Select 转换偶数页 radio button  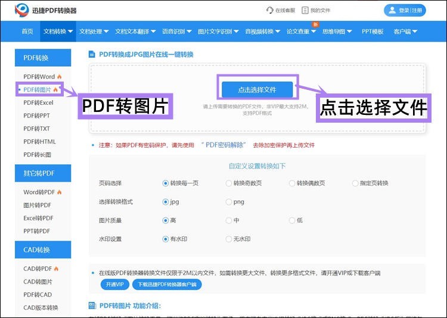click(x=292, y=183)
